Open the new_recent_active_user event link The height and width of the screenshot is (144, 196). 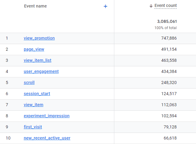(x=47, y=138)
